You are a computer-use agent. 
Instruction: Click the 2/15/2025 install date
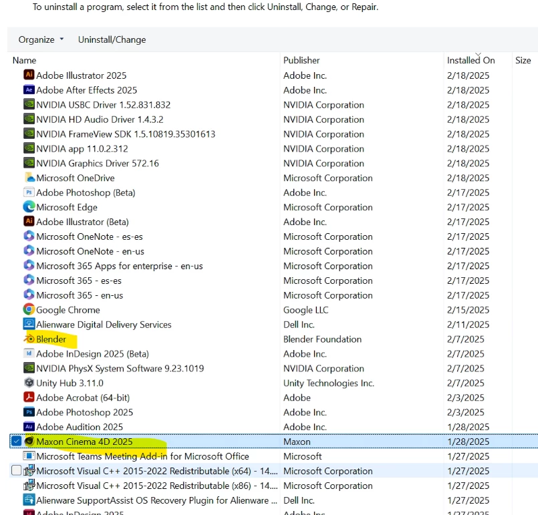(468, 310)
